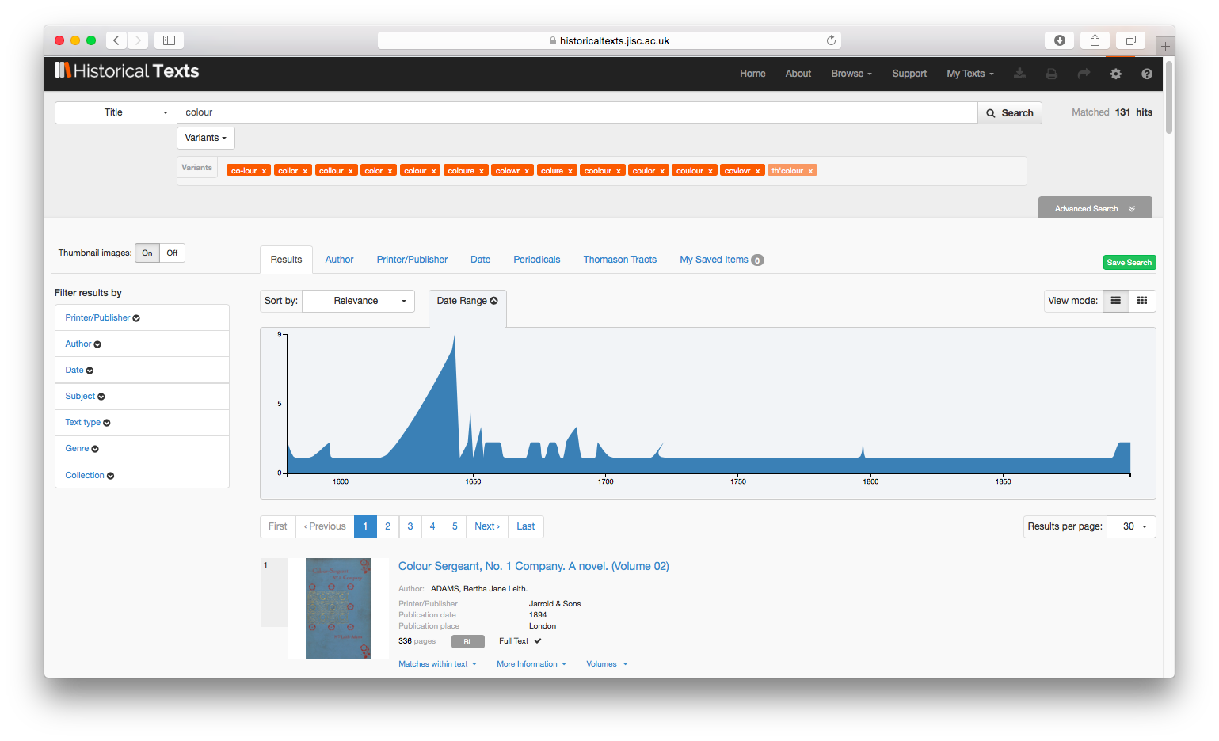Expand the Text type filter
The width and height of the screenshot is (1219, 741).
88,422
